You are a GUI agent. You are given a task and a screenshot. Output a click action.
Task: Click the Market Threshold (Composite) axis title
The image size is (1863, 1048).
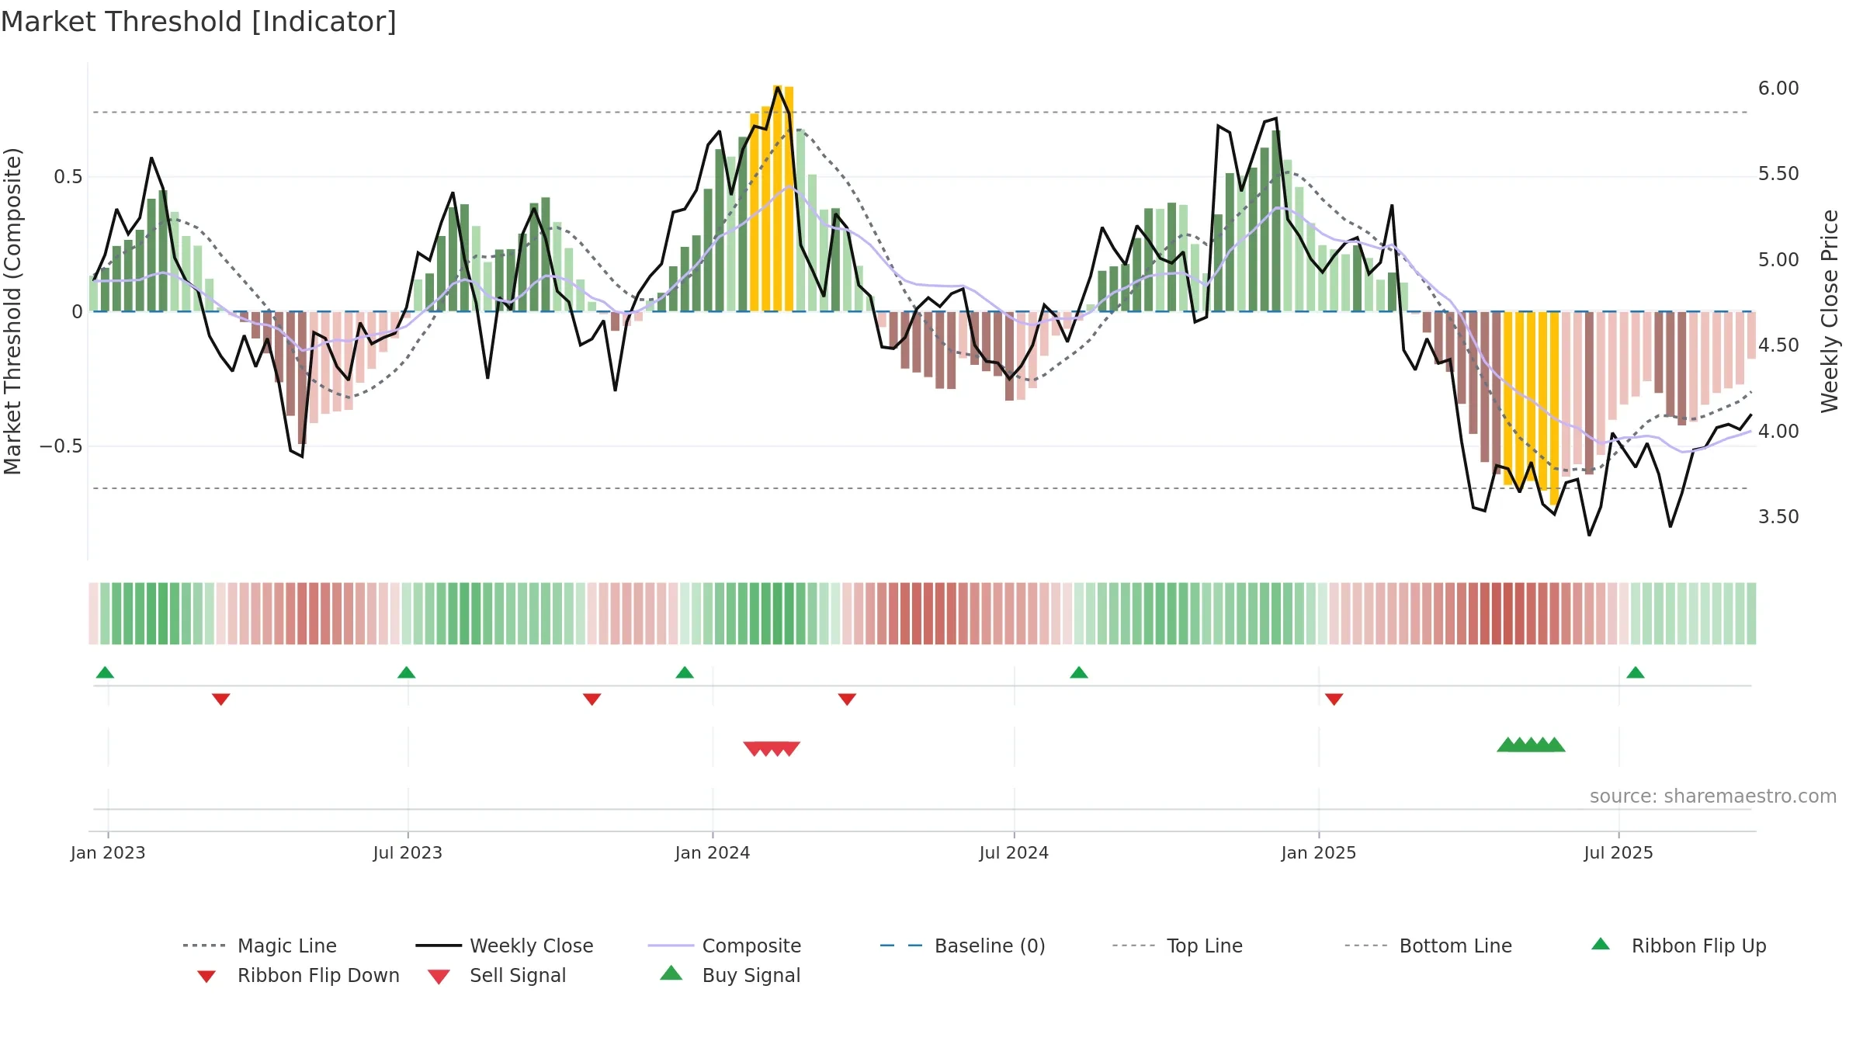click(x=12, y=311)
